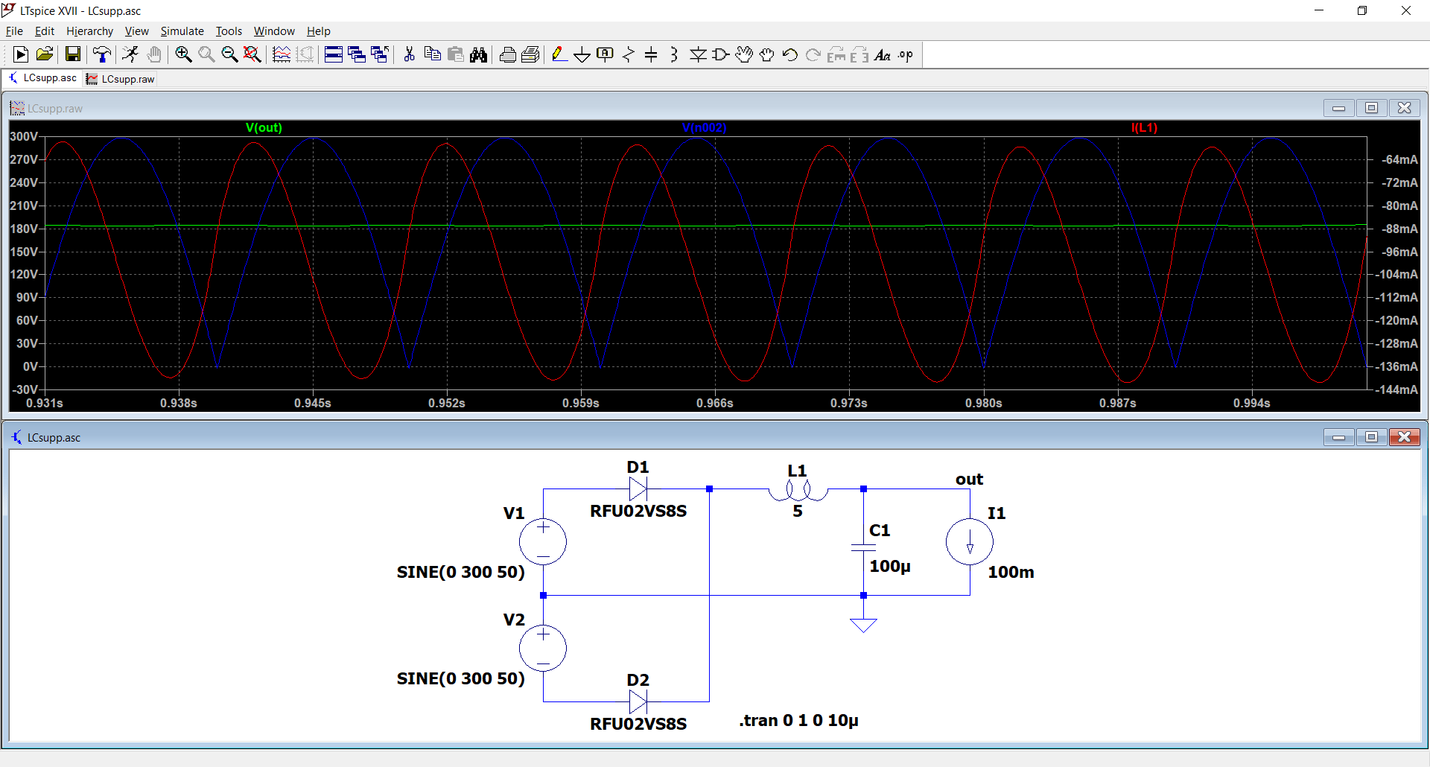Click the Copy toolbar icon
Image resolution: width=1430 pixels, height=767 pixels.
432,54
